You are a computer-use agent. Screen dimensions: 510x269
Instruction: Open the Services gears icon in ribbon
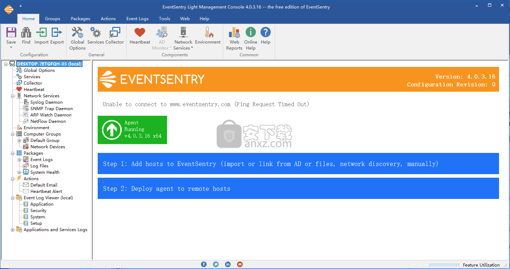pyautogui.click(x=96, y=33)
